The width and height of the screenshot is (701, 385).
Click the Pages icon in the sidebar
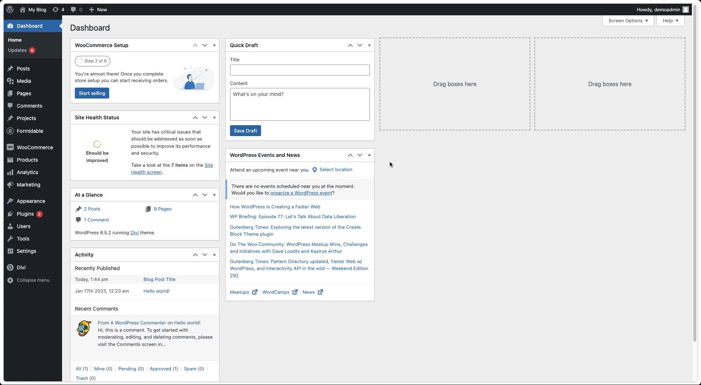pos(10,93)
